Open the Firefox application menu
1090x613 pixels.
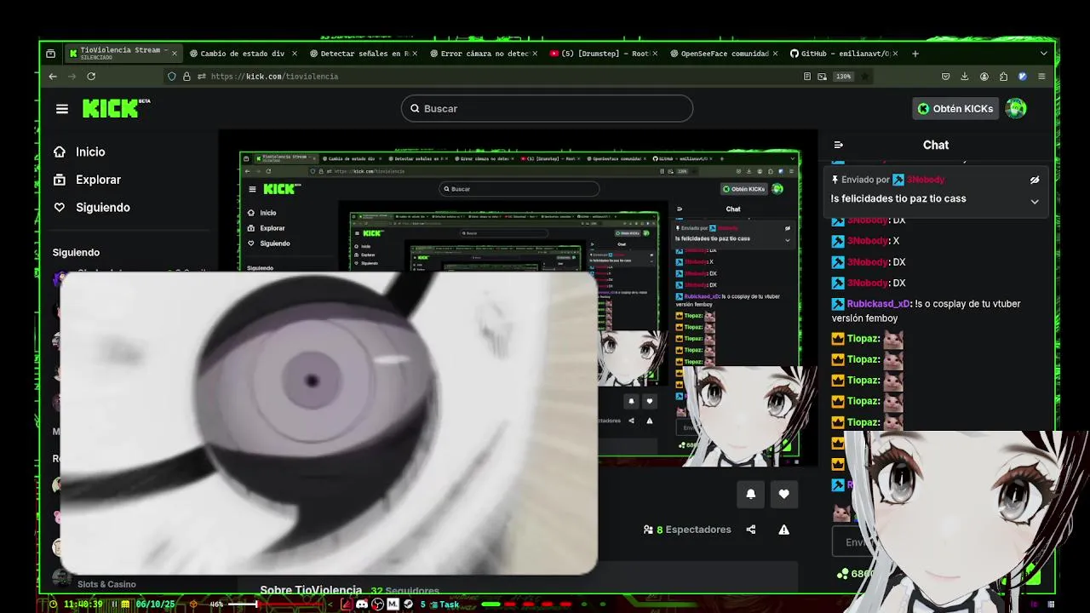[x=1041, y=77]
